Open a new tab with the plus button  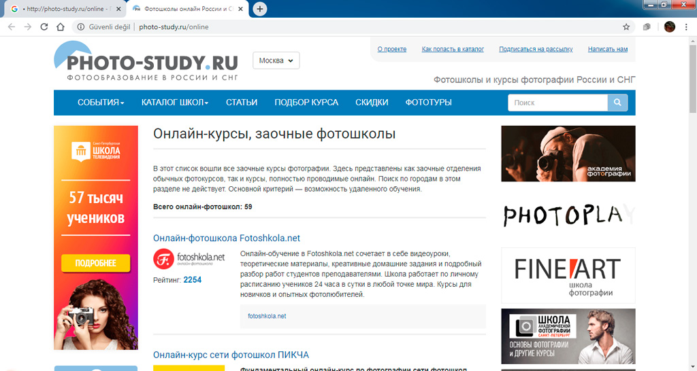pyautogui.click(x=260, y=9)
